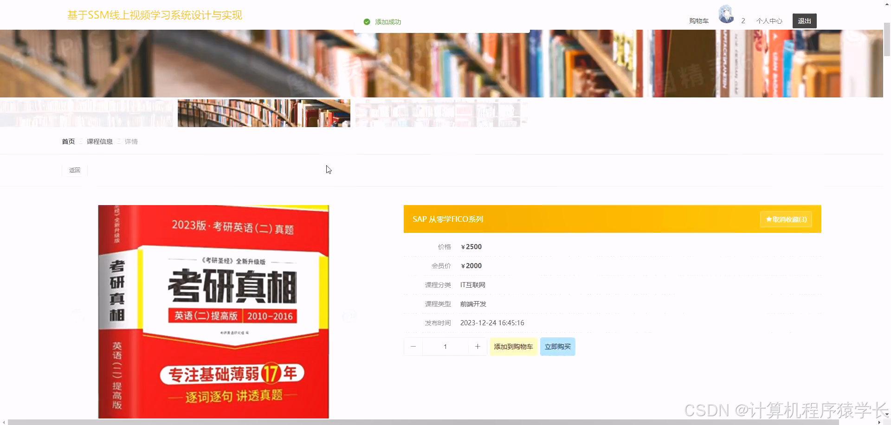Click 取消收藏(3) star button
The image size is (891, 425).
786,219
